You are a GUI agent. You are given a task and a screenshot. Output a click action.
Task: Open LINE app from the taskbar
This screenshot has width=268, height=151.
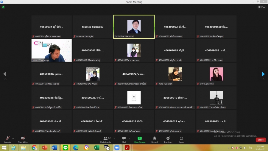[66, 148]
